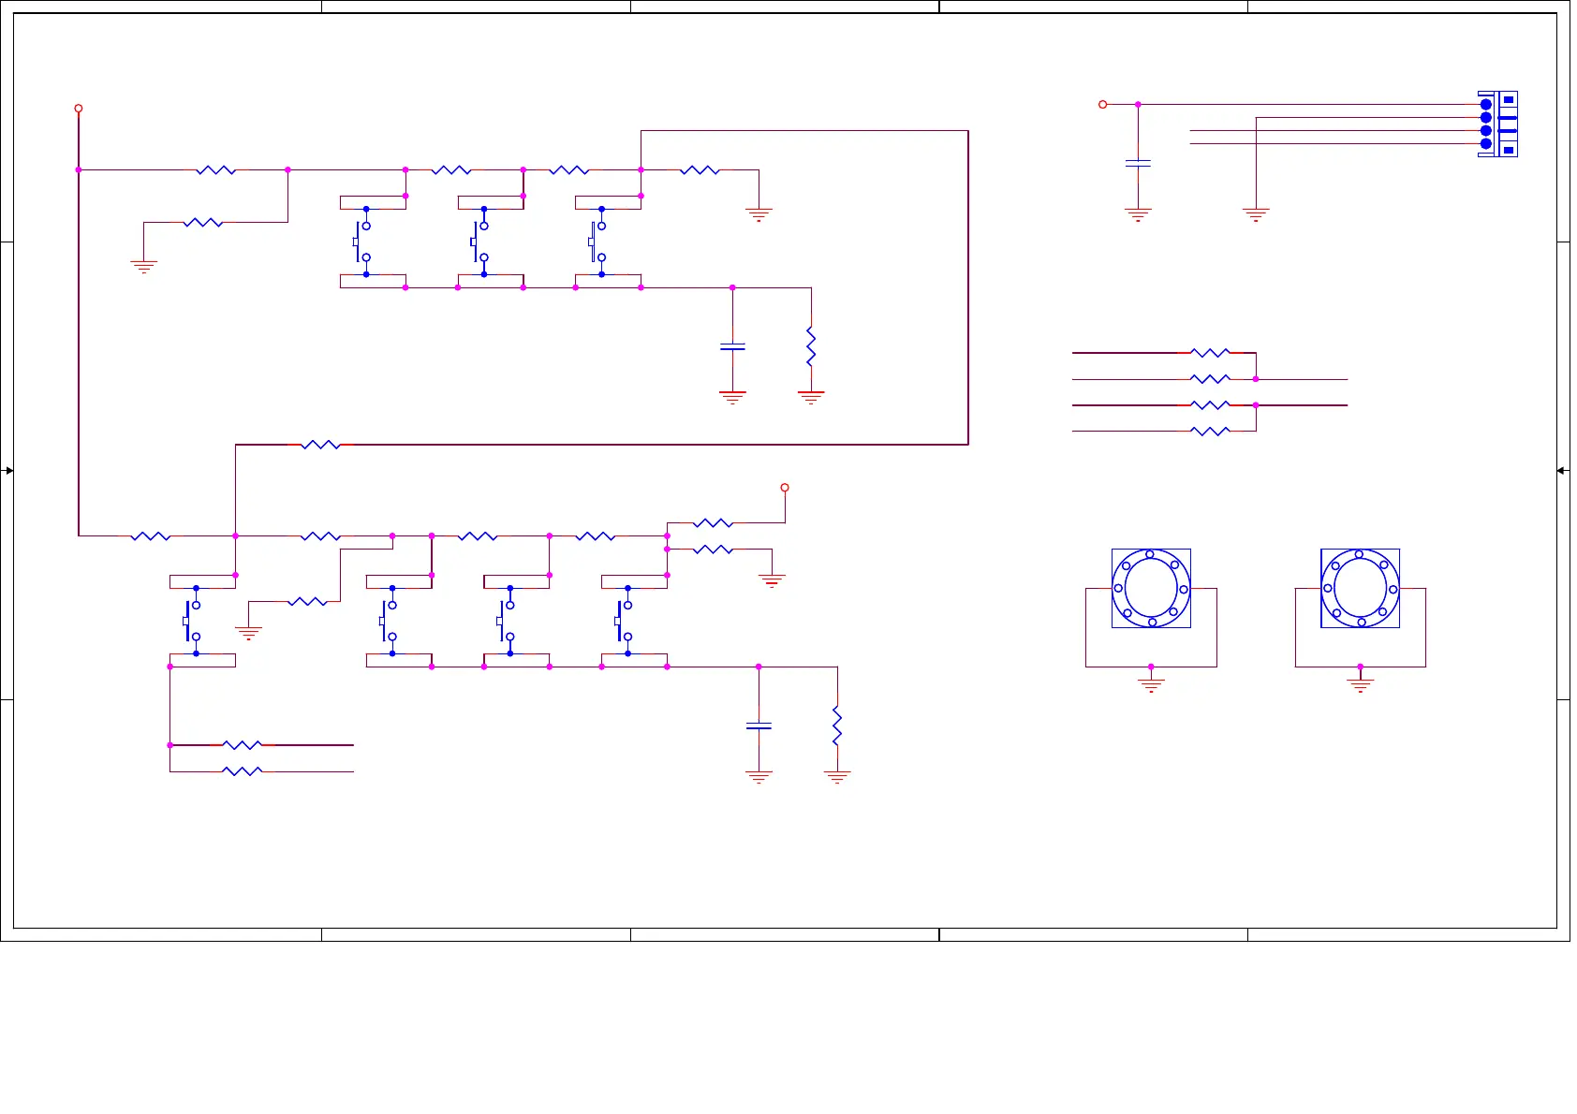
Task: Click ground symbol under right mounting hole
Action: 1360,684
